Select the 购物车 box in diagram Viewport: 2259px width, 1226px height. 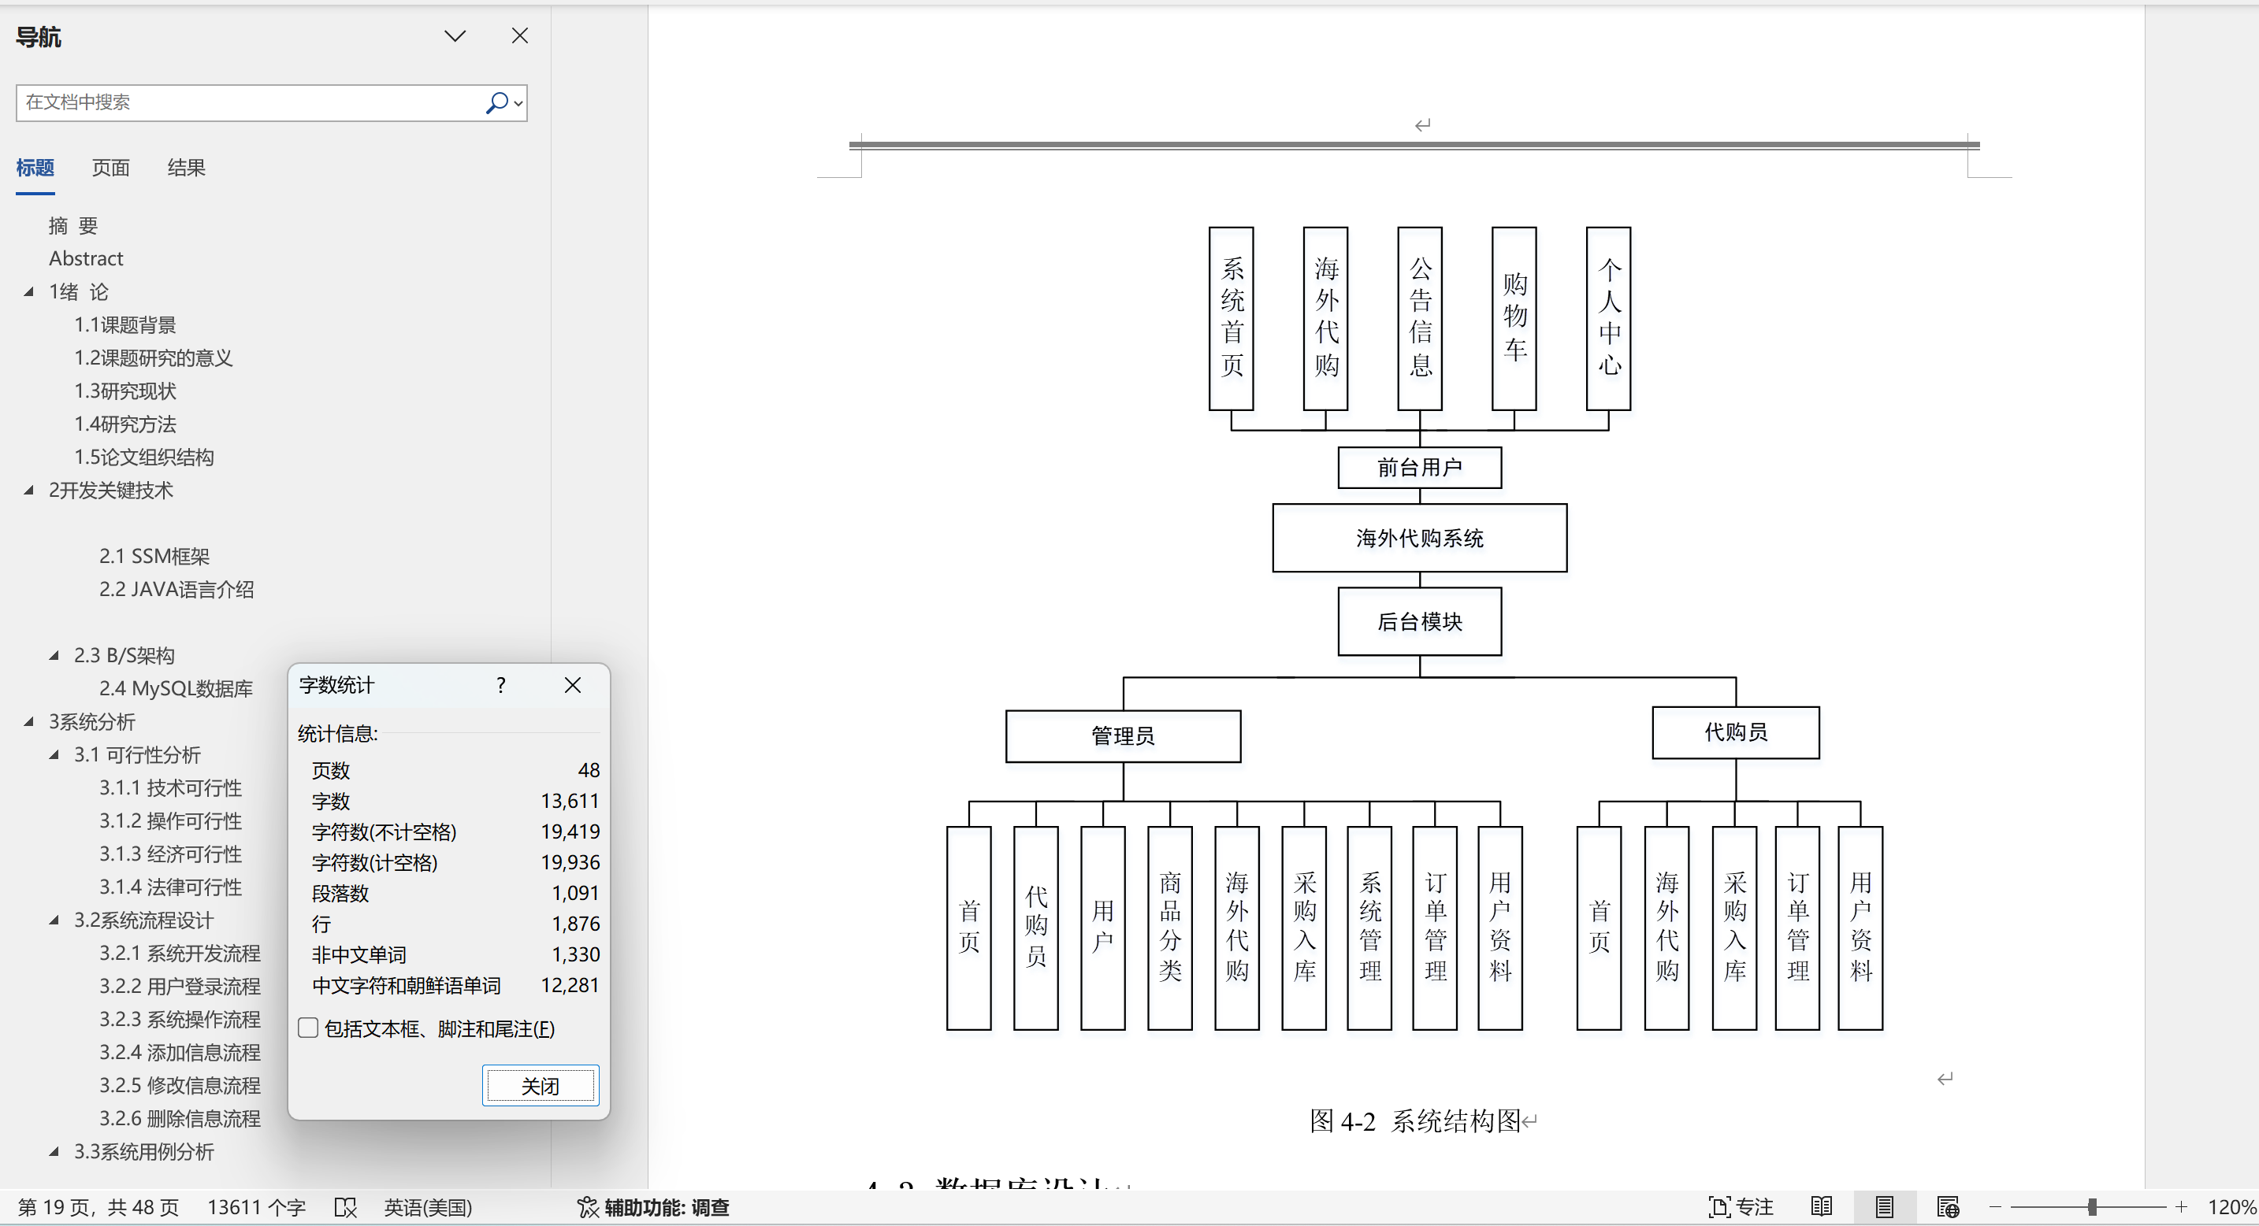click(x=1514, y=319)
